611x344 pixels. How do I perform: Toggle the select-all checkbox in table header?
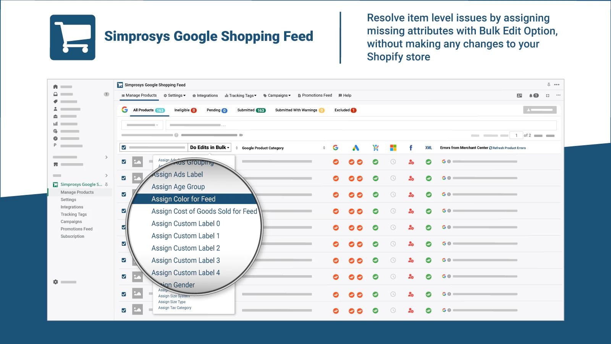click(x=124, y=148)
